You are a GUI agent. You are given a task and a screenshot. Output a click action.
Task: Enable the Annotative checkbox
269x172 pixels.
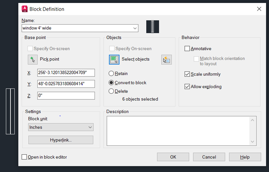pos(187,48)
